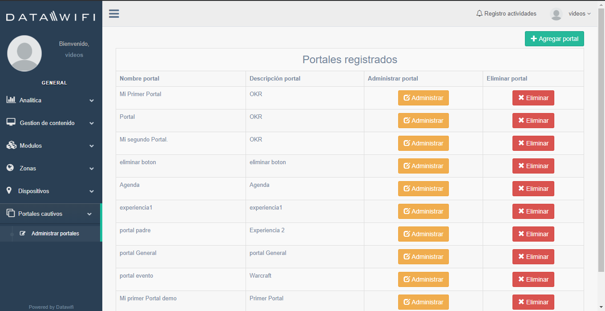This screenshot has width=605, height=311.
Task: Eliminar the portal padre row
Action: [x=533, y=234]
